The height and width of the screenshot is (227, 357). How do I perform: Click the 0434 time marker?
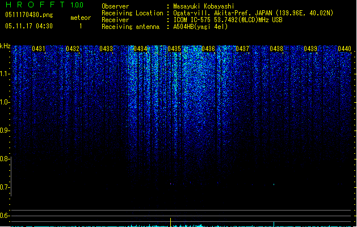[140, 49]
